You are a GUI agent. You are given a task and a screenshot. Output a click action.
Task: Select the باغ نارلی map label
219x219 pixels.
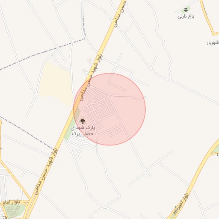click(186, 17)
